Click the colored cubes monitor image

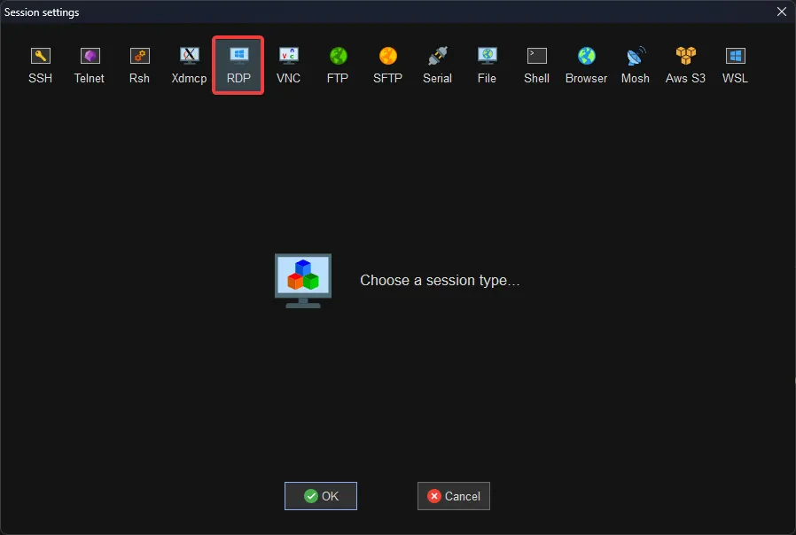(x=303, y=281)
